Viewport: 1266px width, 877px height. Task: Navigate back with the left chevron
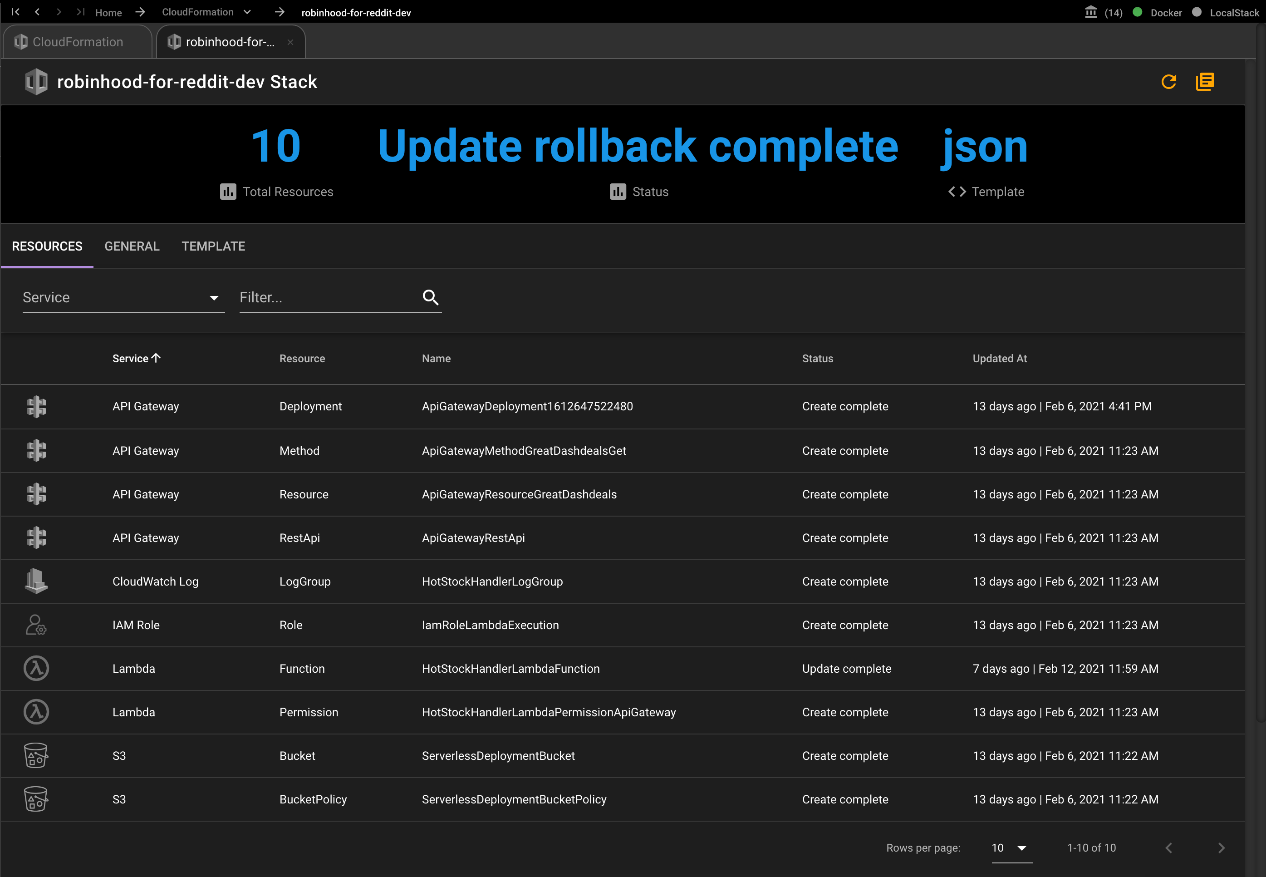(37, 11)
